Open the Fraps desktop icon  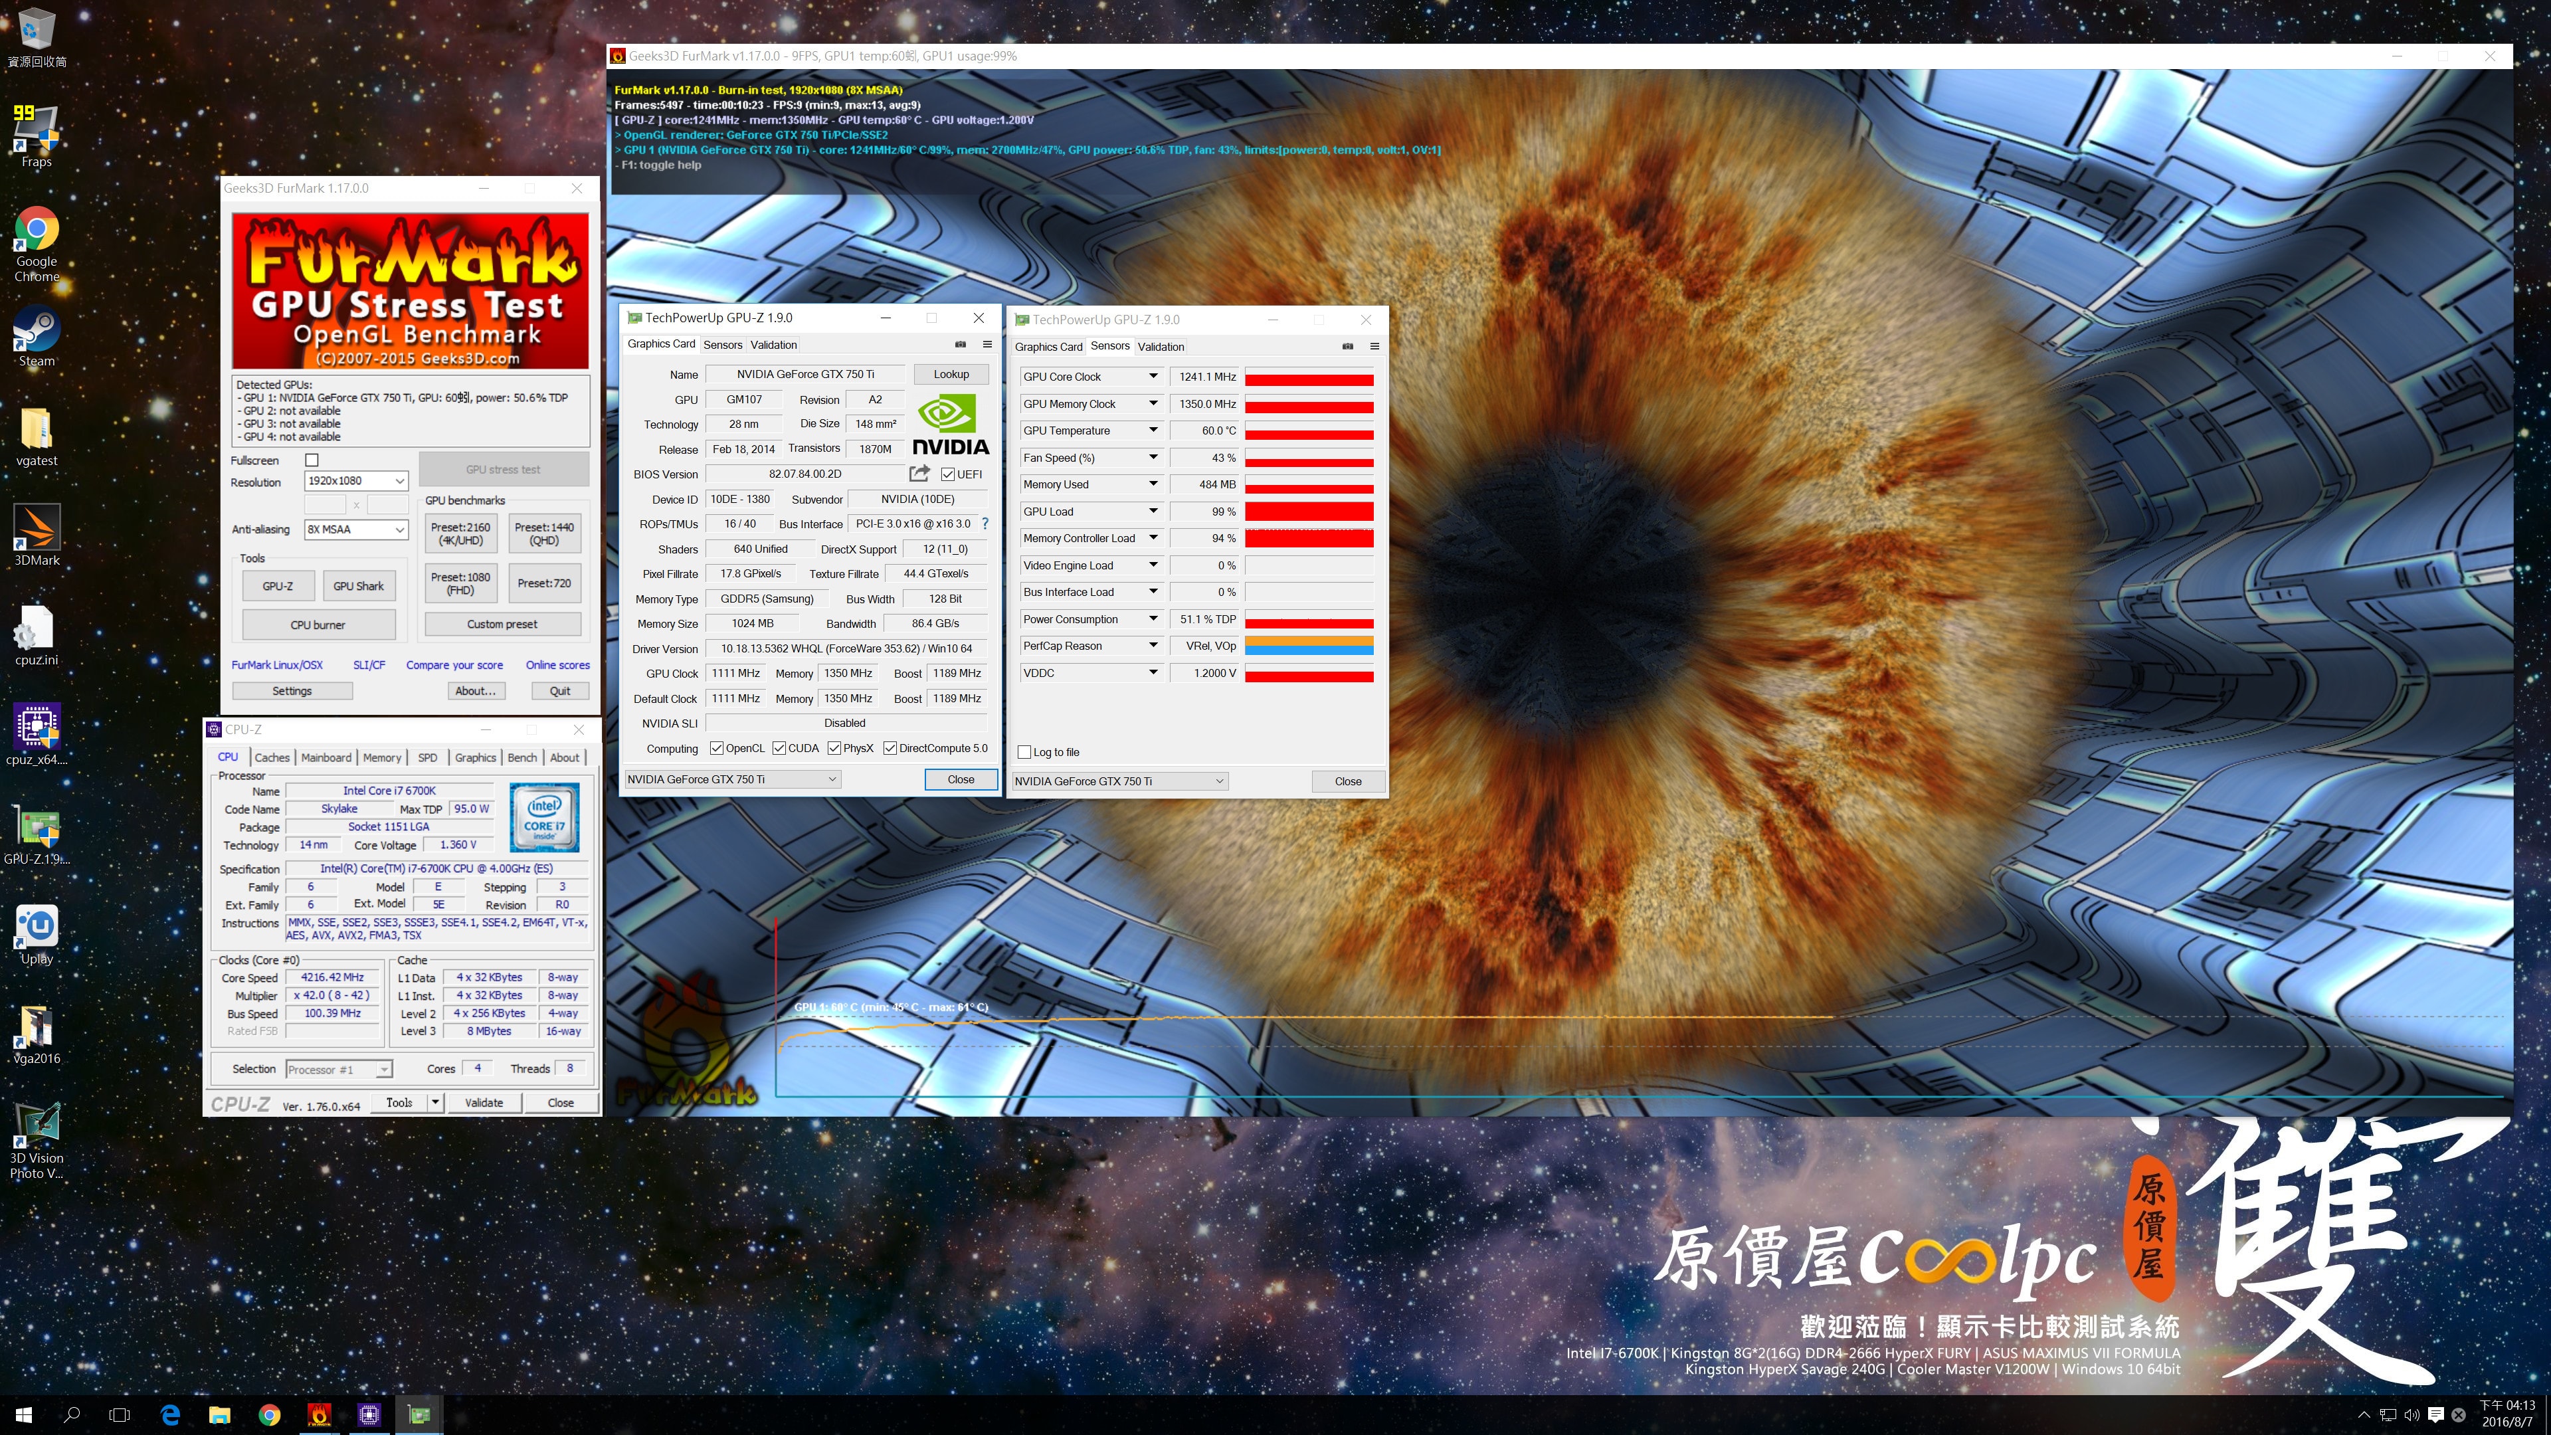pyautogui.click(x=37, y=137)
